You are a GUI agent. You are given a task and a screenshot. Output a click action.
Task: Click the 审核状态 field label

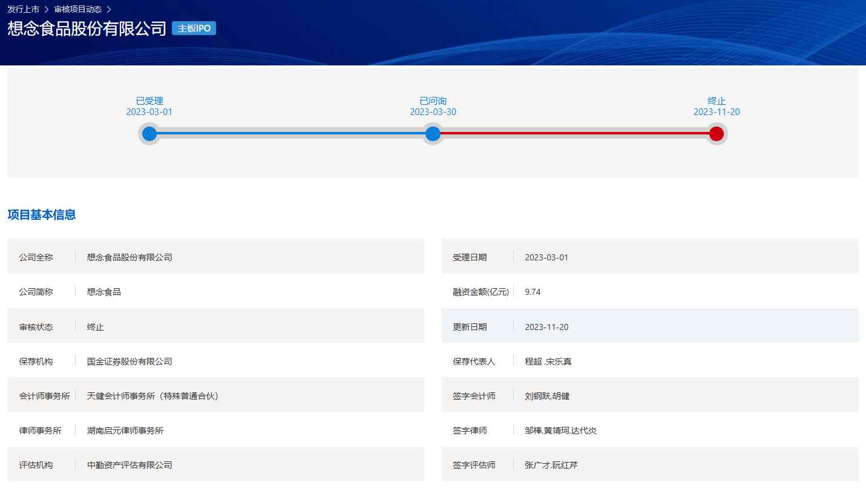pos(36,327)
